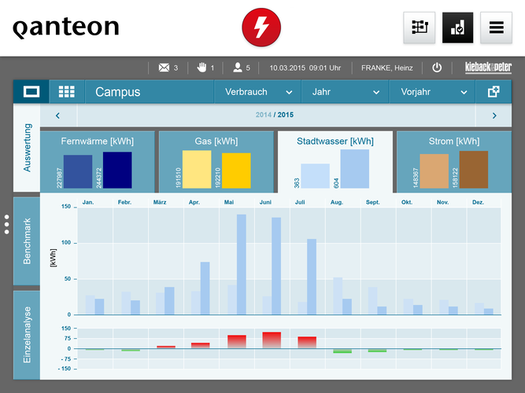525x393 pixels.
Task: Open the Vorjahr comparison dropdown
Action: (x=432, y=92)
